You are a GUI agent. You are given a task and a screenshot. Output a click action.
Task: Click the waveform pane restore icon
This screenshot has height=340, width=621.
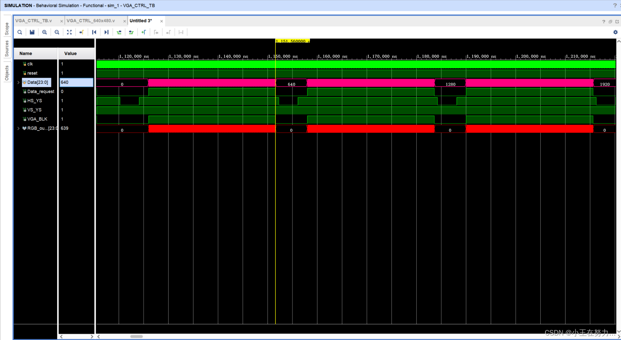[610, 22]
